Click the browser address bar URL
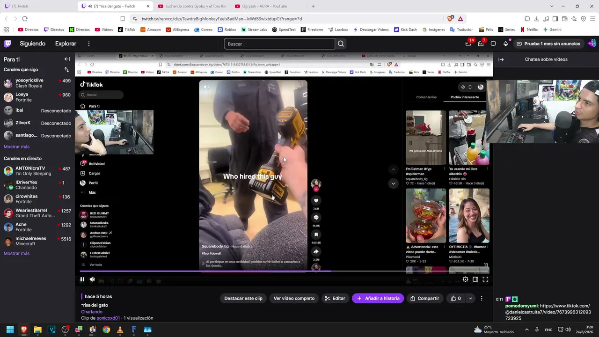 (x=222, y=19)
